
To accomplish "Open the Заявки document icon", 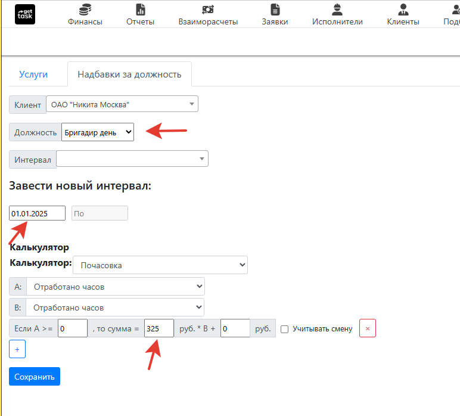I will tap(275, 10).
